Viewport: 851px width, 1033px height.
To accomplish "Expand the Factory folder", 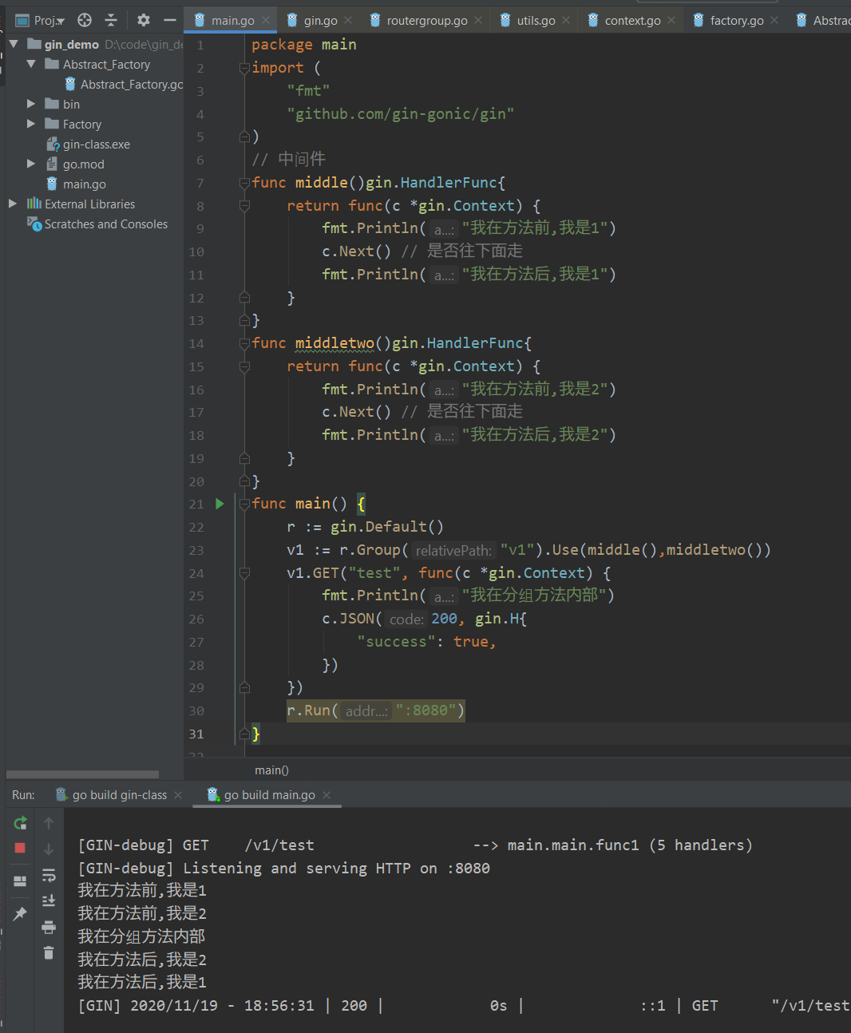I will click(x=31, y=124).
